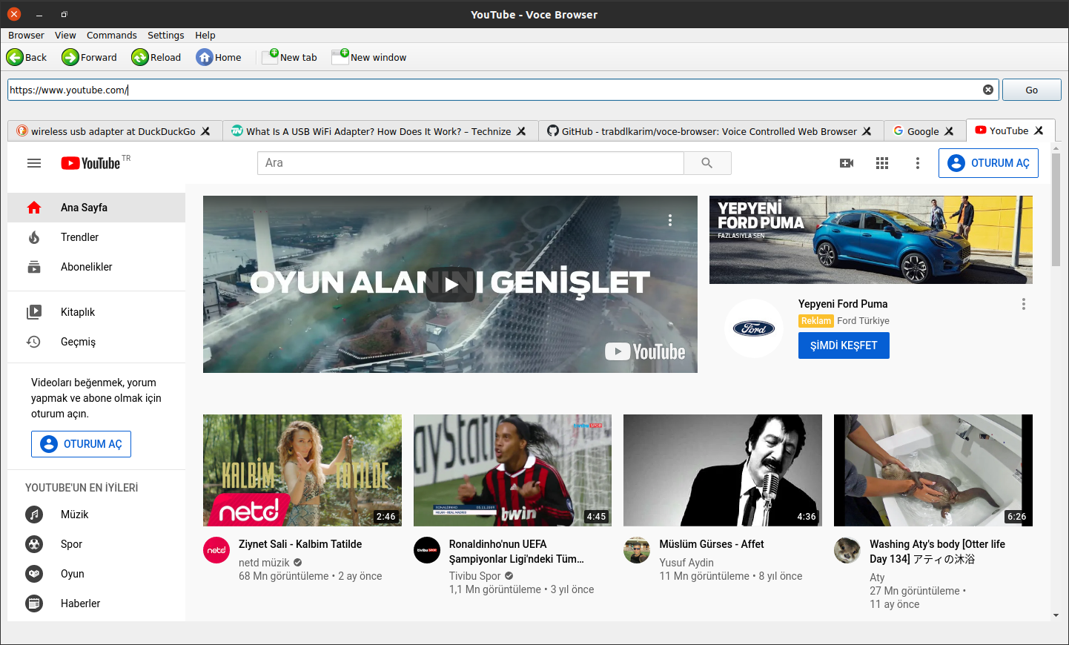The image size is (1069, 645).
Task: Click the Yepyeni Ford Puma ad image
Action: [x=871, y=239]
